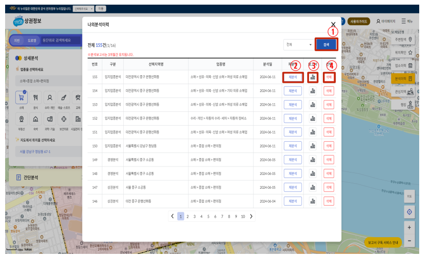Open report chart icon for row 149

coord(313,160)
